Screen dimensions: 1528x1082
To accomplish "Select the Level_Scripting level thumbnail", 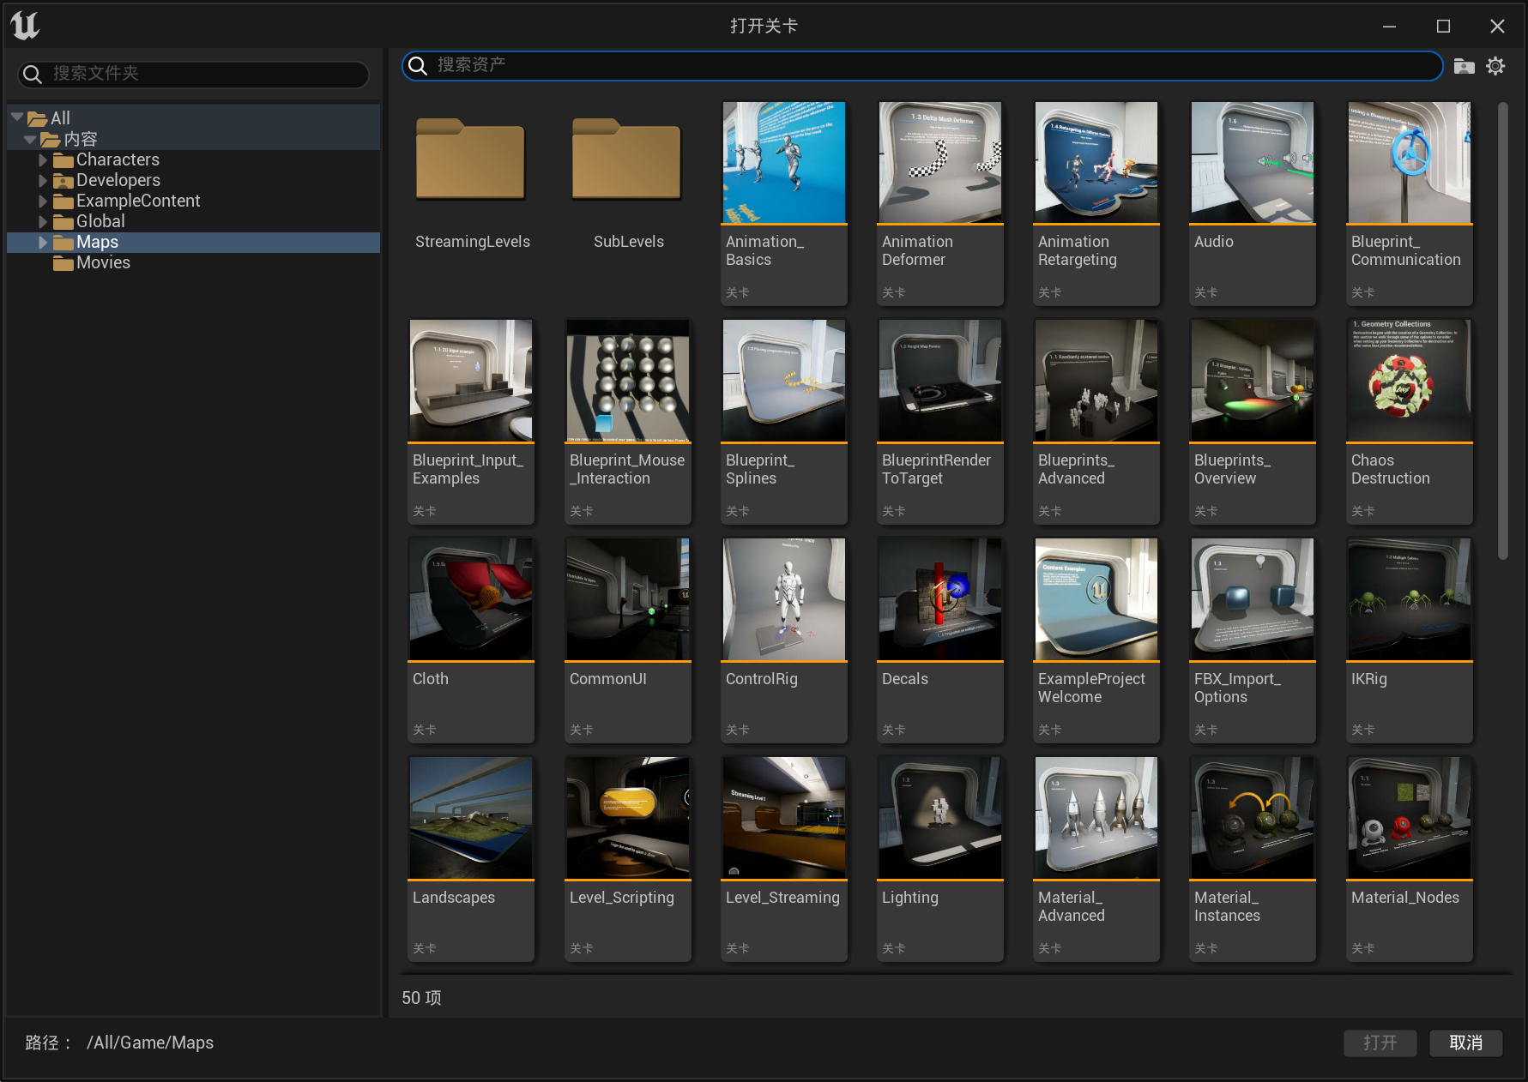I will (628, 818).
